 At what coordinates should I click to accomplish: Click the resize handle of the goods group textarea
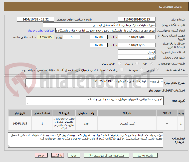[x=27, y=104]
